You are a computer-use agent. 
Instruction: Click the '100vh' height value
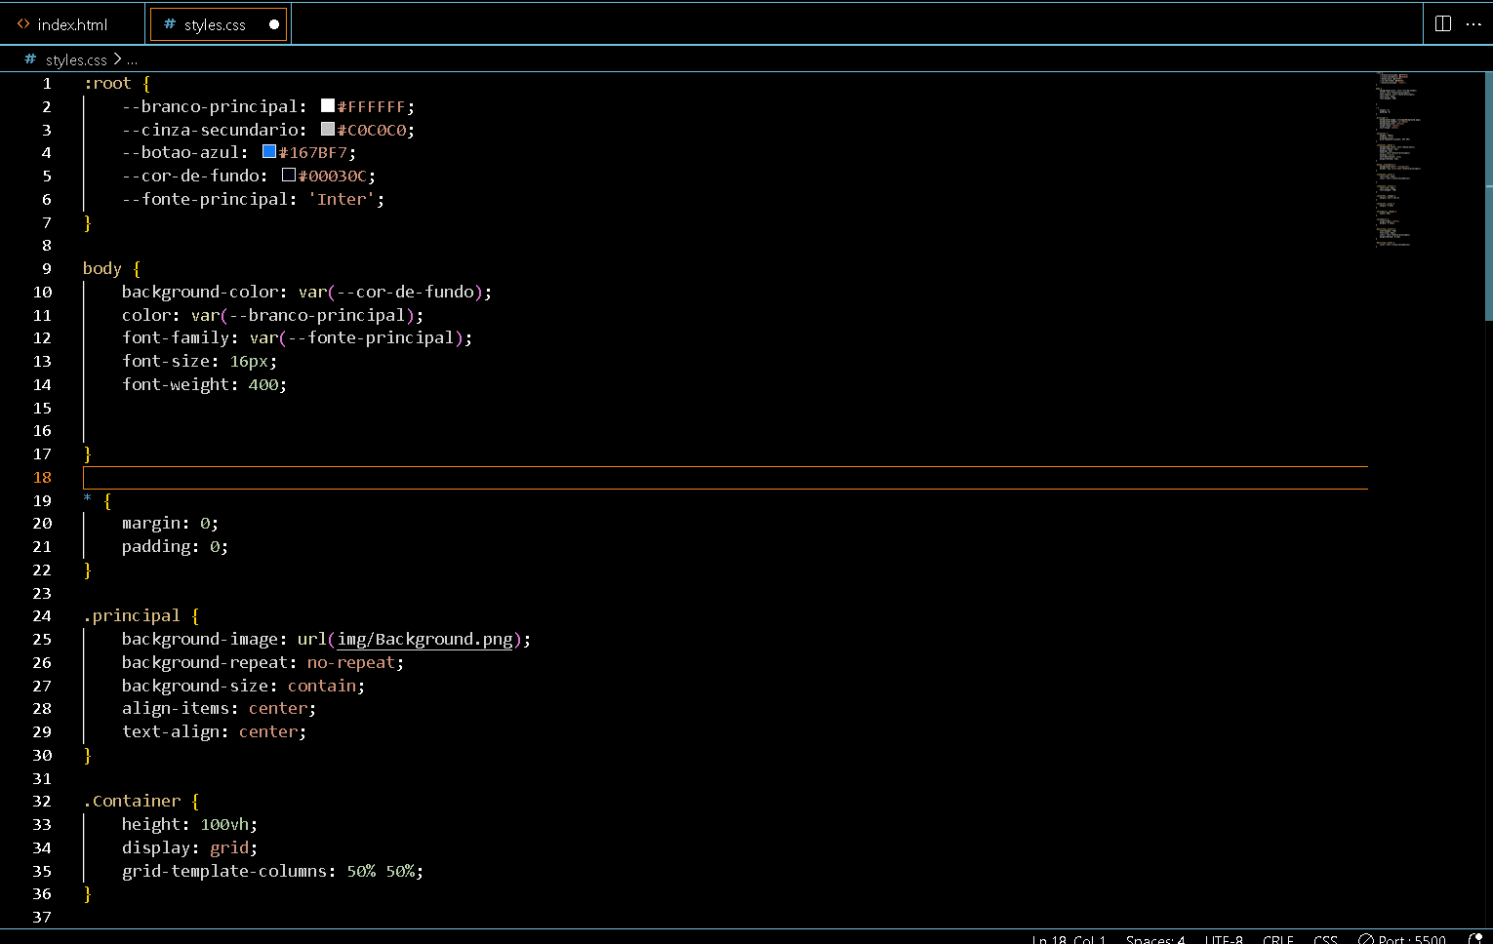(x=224, y=825)
